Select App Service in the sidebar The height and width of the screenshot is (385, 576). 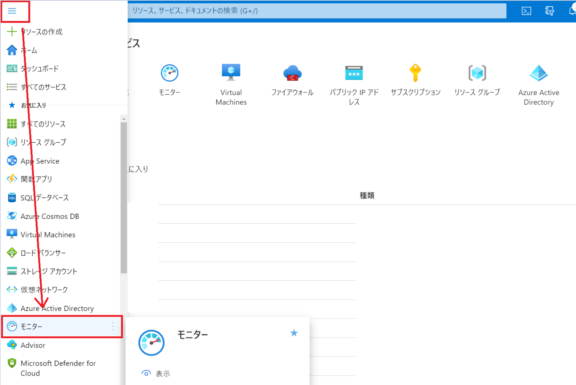tap(40, 161)
